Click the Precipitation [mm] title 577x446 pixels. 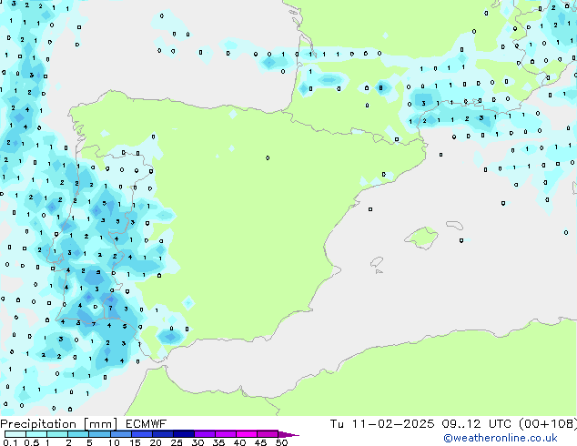click(x=55, y=424)
